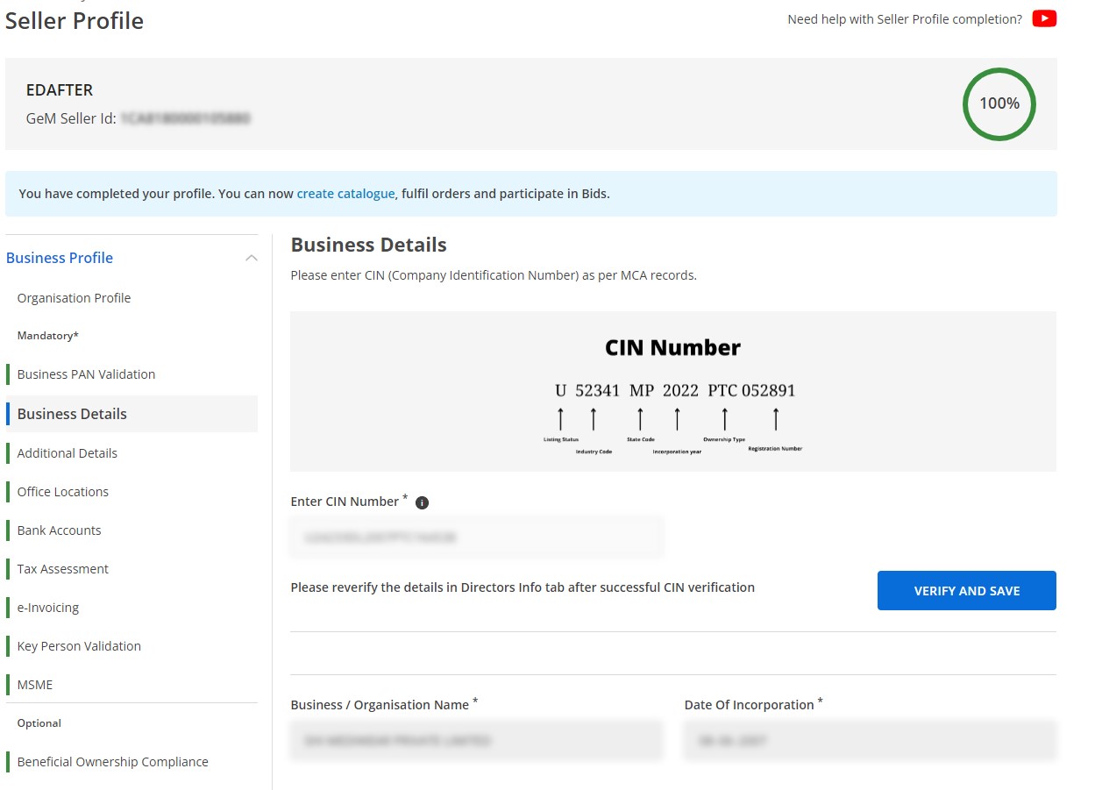Click the 100% profile completion circle
Viewport: 1095px width, 790px height.
click(x=999, y=103)
